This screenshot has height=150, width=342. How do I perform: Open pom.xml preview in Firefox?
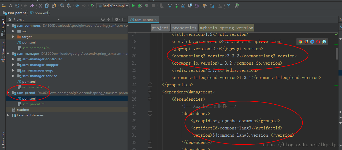click(306, 41)
